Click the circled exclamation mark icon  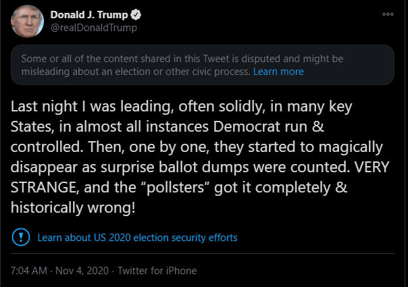pyautogui.click(x=21, y=237)
